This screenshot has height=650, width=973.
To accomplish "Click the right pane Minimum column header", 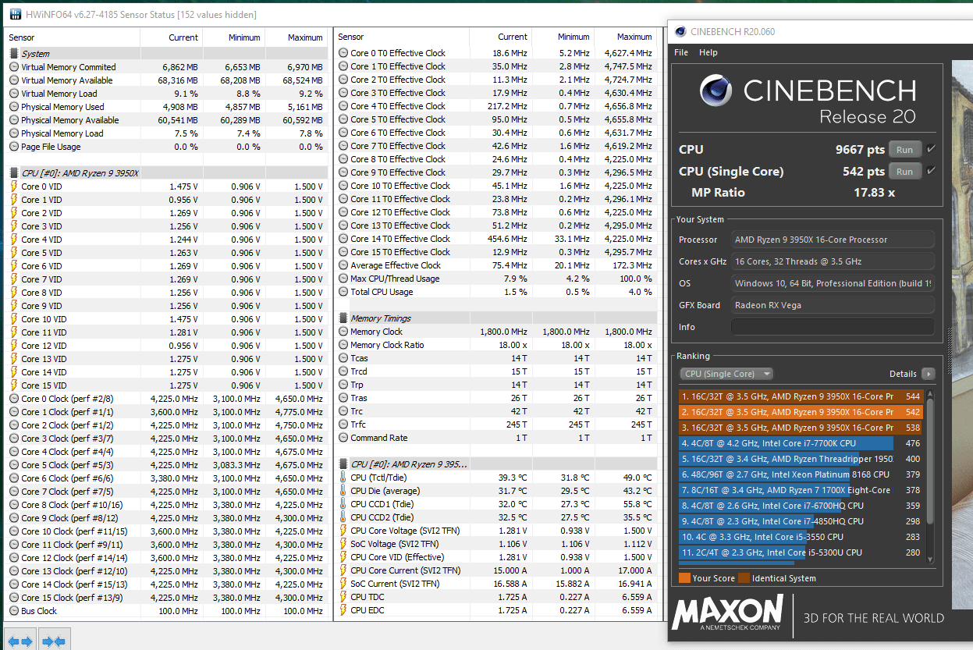I will (x=563, y=37).
